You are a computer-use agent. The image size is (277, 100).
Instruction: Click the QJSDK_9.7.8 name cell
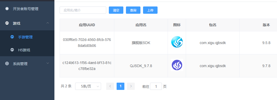141,66
